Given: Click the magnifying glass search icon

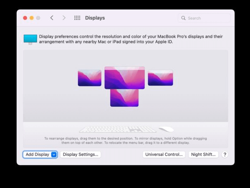Looking at the screenshot, I should 183,18.
